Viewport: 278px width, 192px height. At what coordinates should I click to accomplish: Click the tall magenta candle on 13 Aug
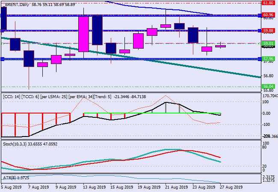[83, 34]
